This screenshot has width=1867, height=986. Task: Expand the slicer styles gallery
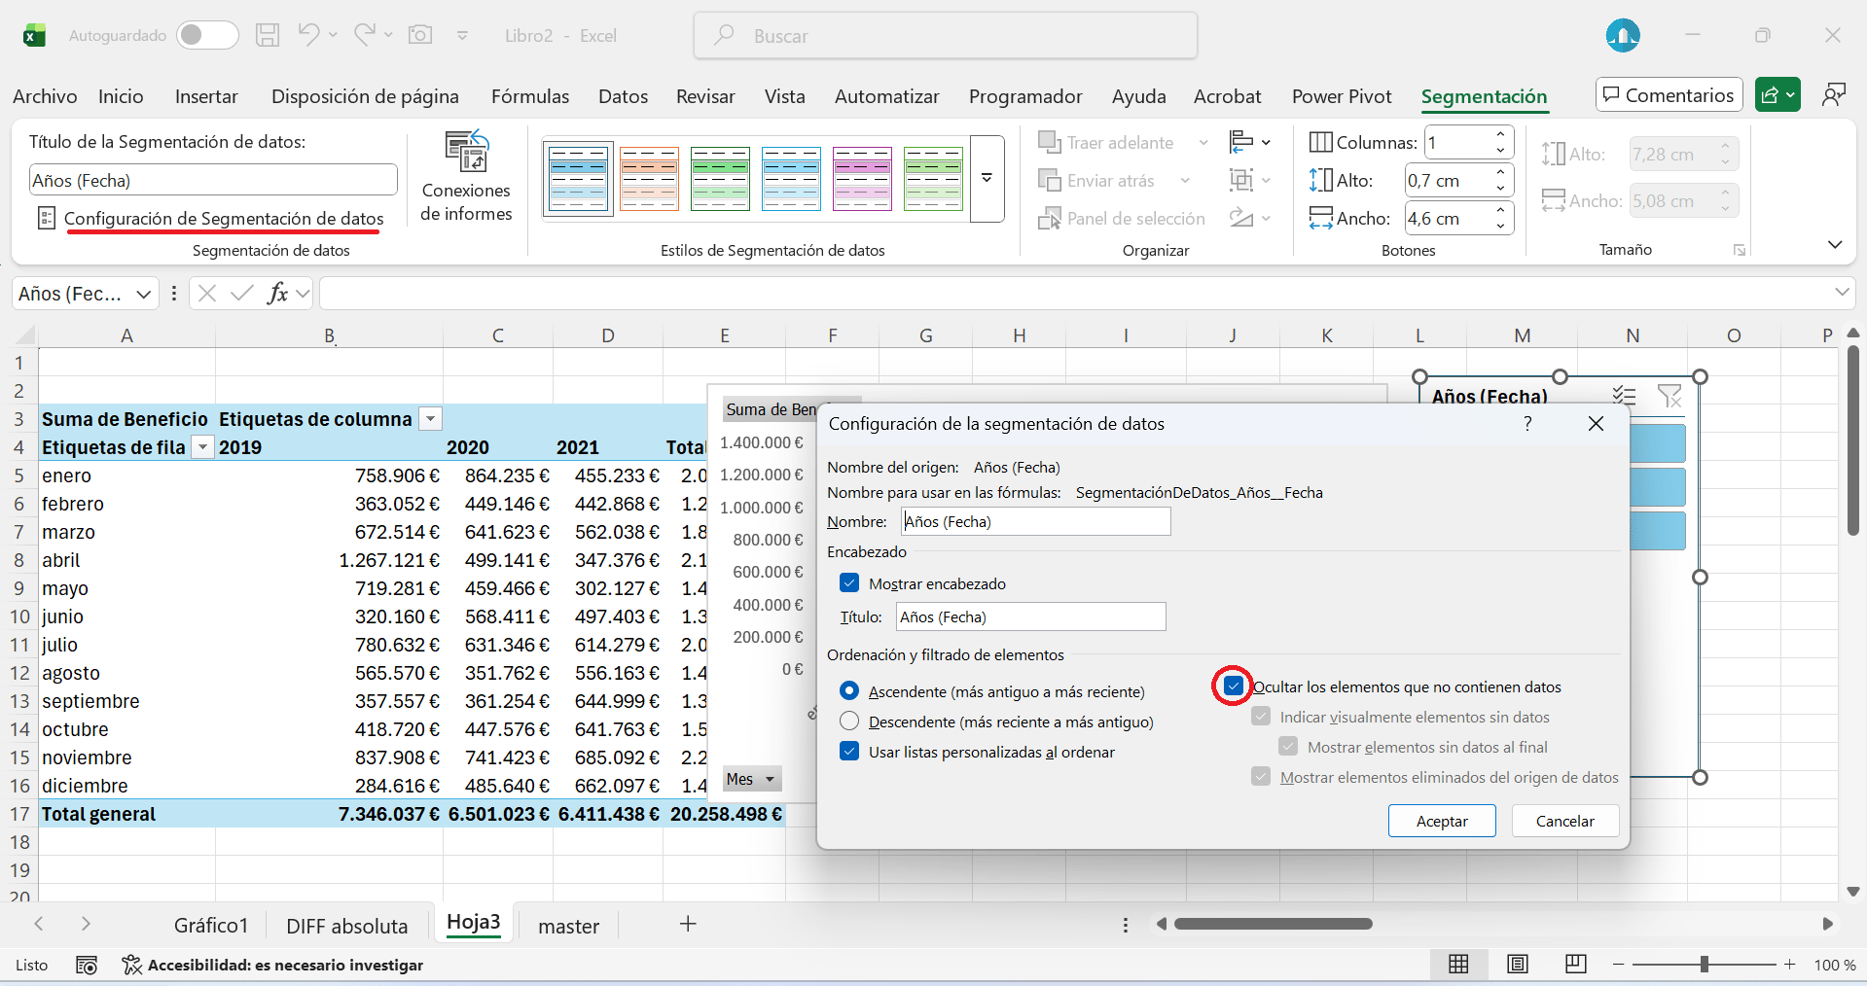pos(987,179)
